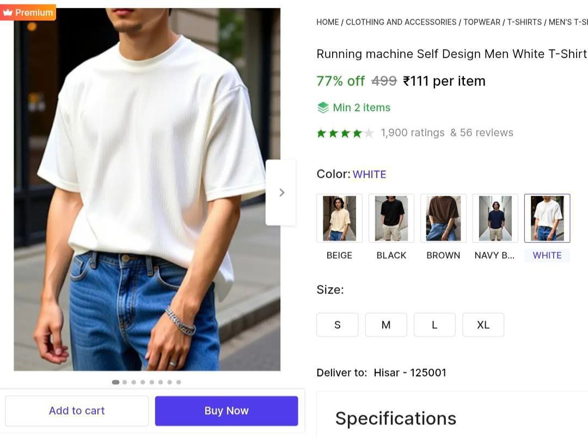Image resolution: width=588 pixels, height=438 pixels.
Task: Select the White color thumbnail
Action: coord(547,218)
